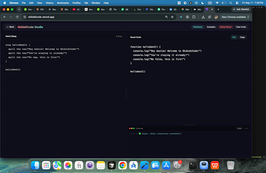The width and height of the screenshot is (266, 173).
Task: Go back one page in Chrome
Action: [x=5, y=17]
